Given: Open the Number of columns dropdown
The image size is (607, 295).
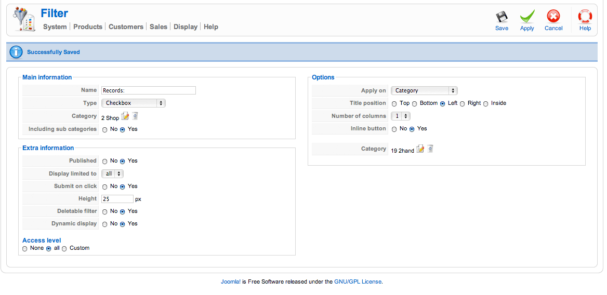Looking at the screenshot, I should [400, 116].
